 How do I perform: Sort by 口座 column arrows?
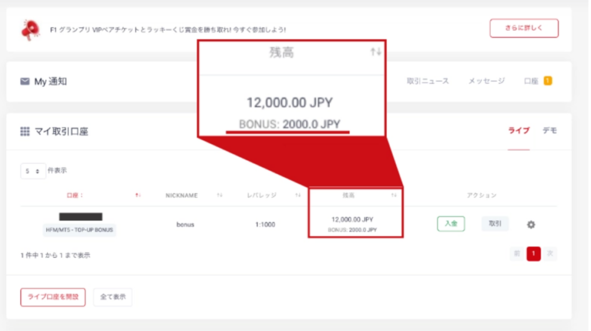coord(138,195)
